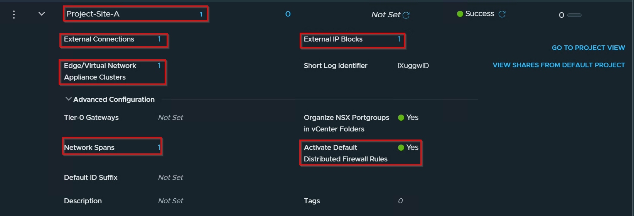This screenshot has height=216, width=634.
Task: Click the External IP Blocks count 1
Action: [399, 39]
